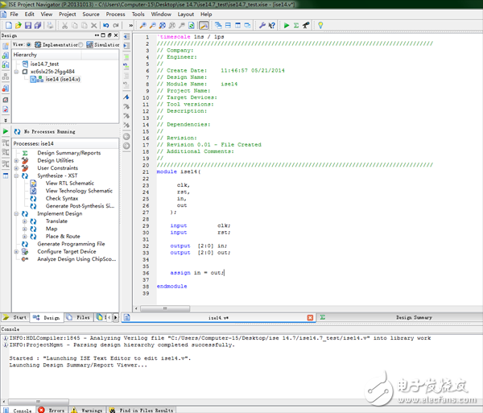Click the green run process icon beside processes

click(x=6, y=130)
